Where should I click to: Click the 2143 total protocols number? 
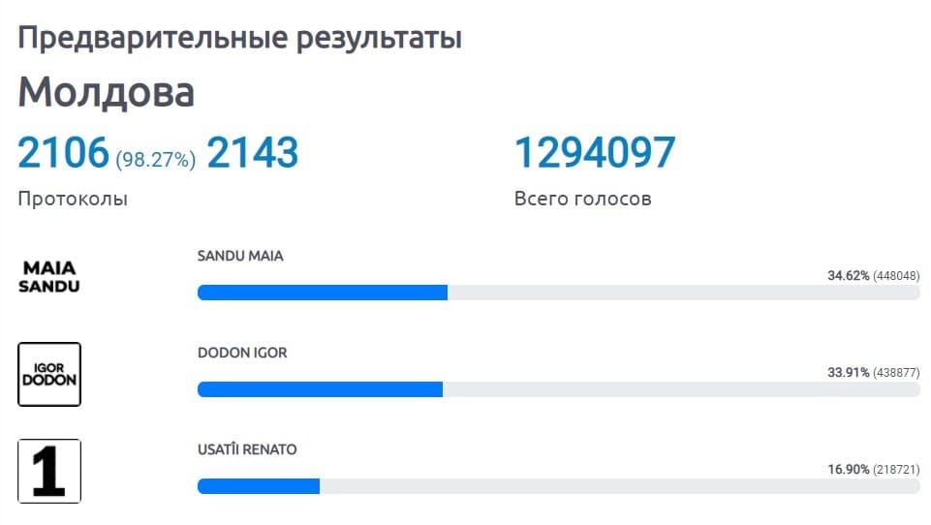pos(252,153)
